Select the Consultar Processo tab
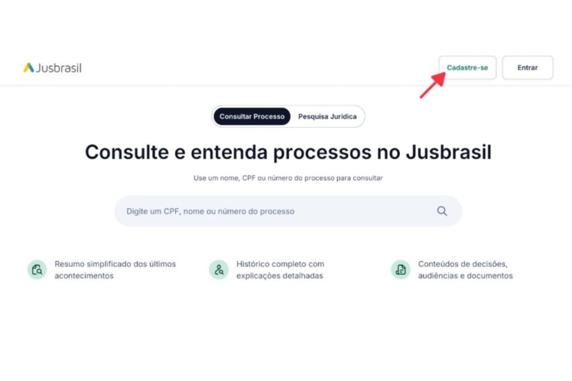Screen dimensions: 572x381 tap(252, 117)
